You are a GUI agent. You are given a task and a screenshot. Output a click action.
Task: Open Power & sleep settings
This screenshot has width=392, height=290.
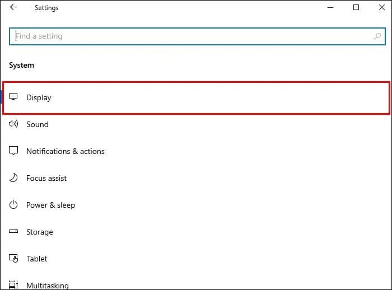tap(196, 205)
